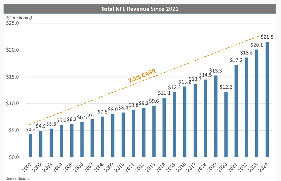Click the 2008 x-axis year label
Screen dimensions: 281x181
coord(99,167)
